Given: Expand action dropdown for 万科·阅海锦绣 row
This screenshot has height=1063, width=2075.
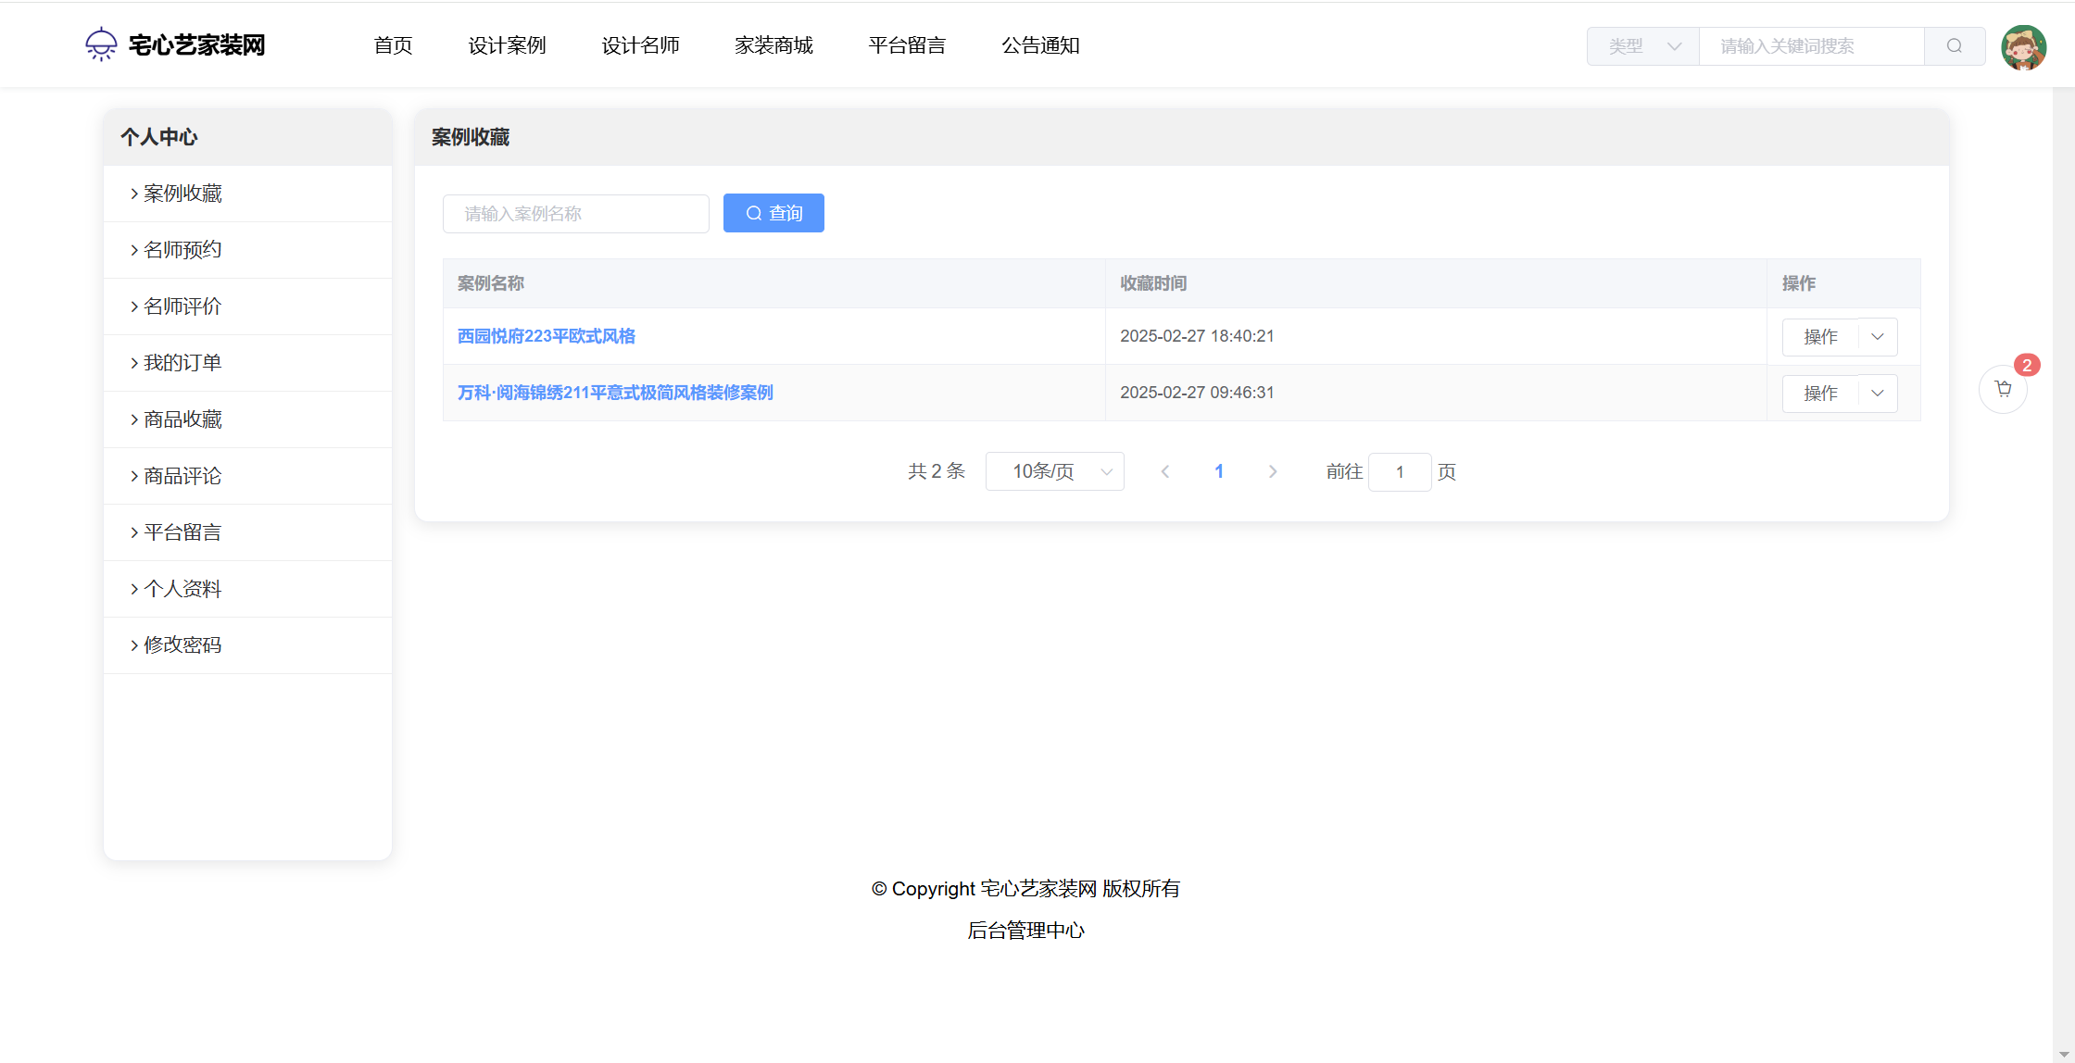Looking at the screenshot, I should (1878, 394).
